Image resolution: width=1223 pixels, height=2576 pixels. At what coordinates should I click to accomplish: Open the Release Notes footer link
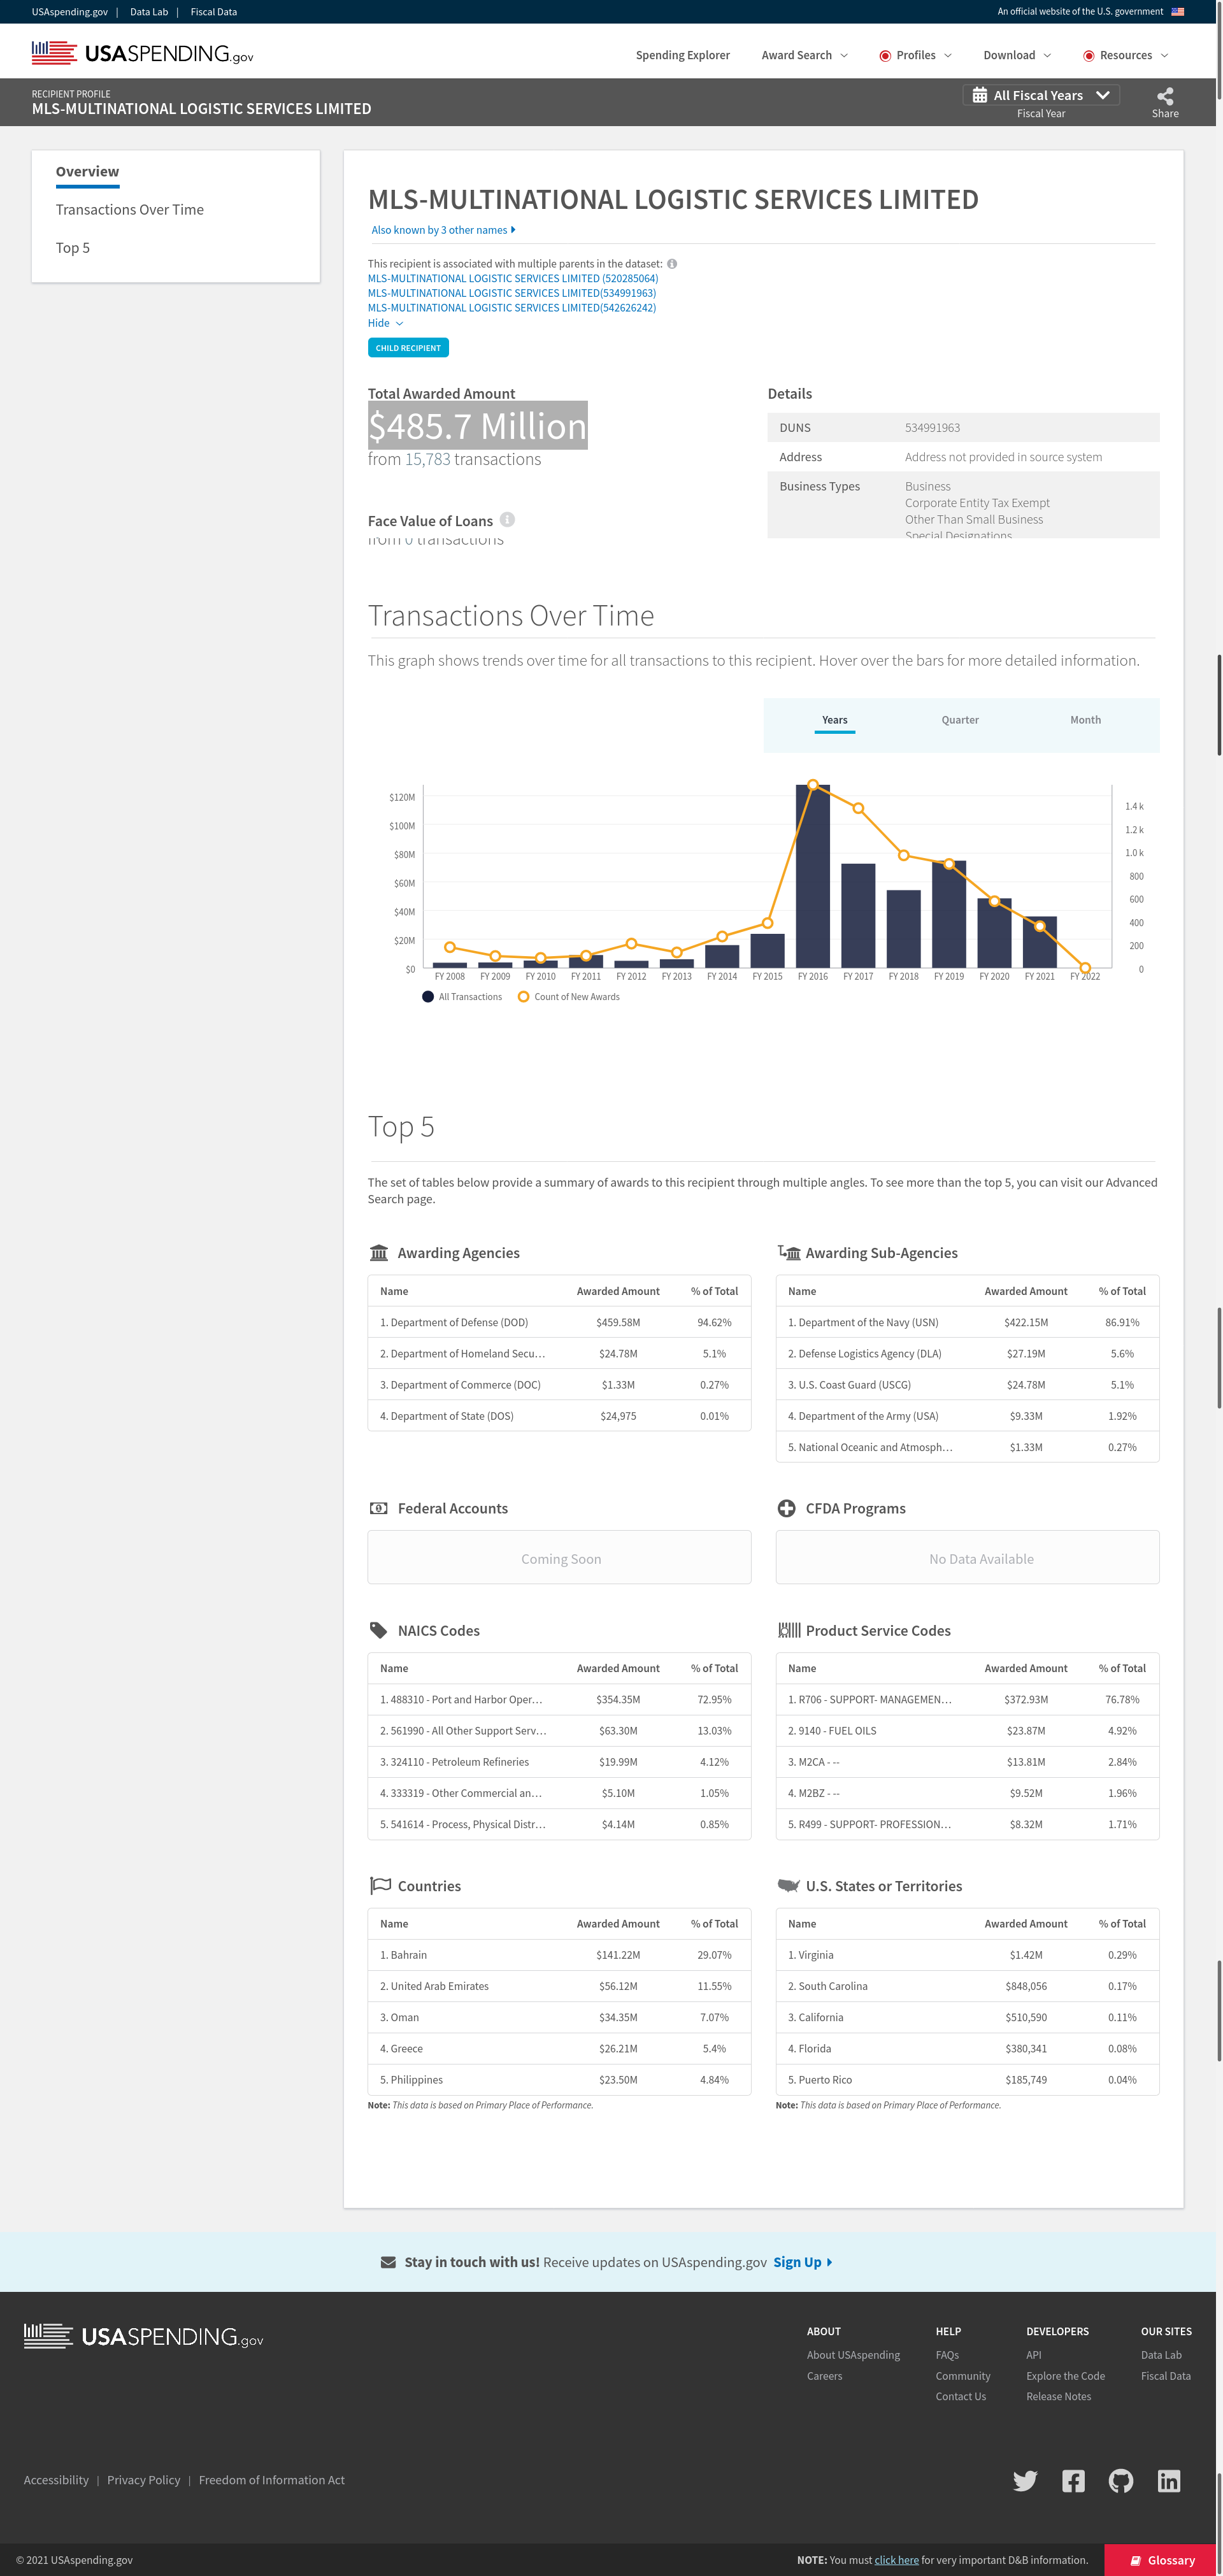pyautogui.click(x=1058, y=2396)
